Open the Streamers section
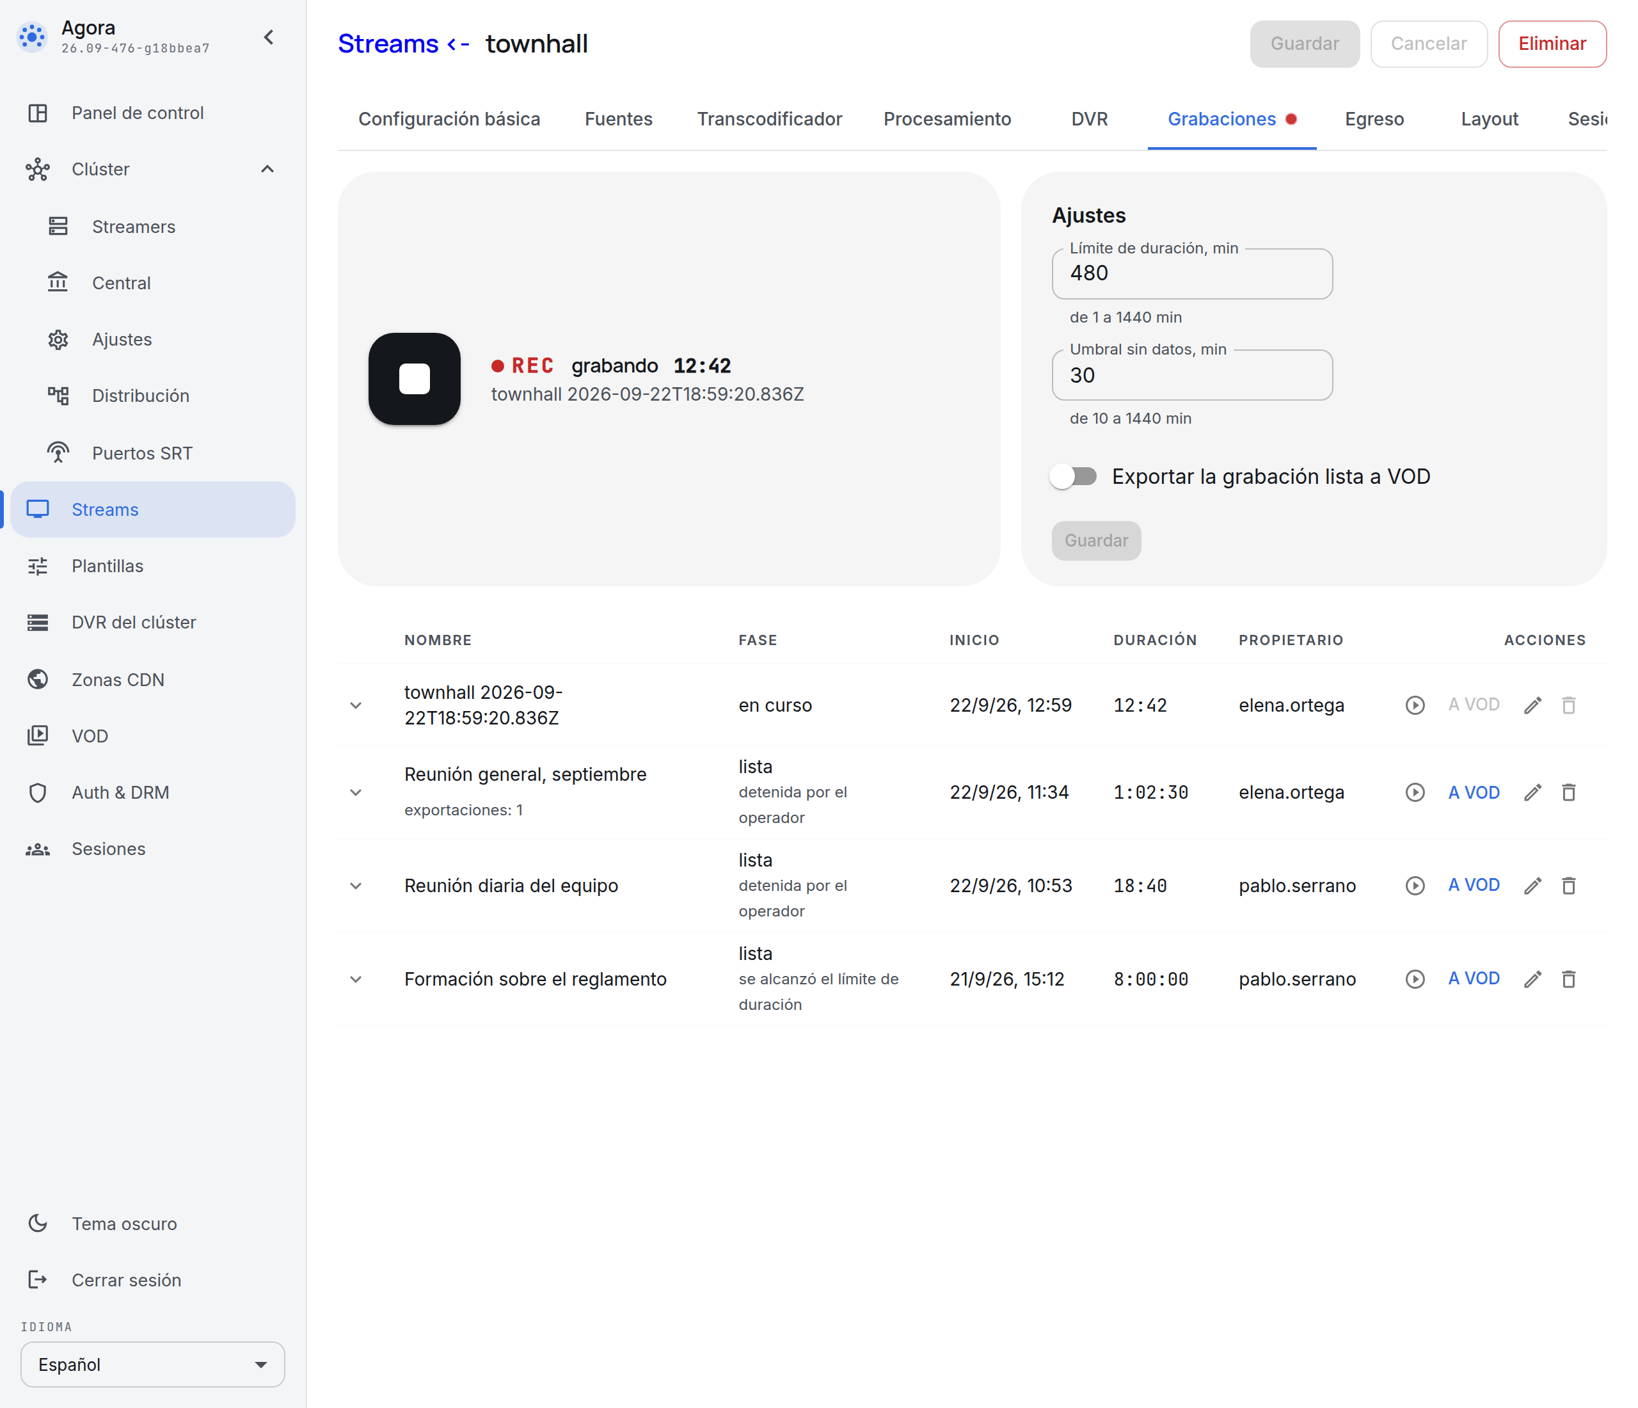This screenshot has height=1408, width=1638. click(154, 227)
